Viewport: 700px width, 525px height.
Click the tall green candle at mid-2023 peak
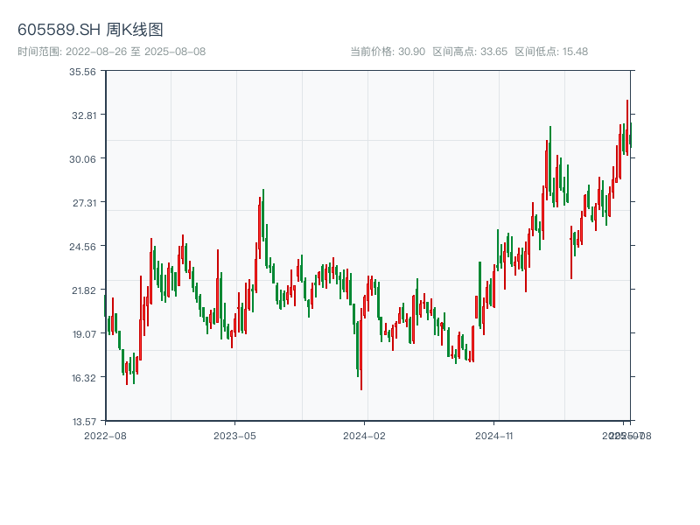263,215
